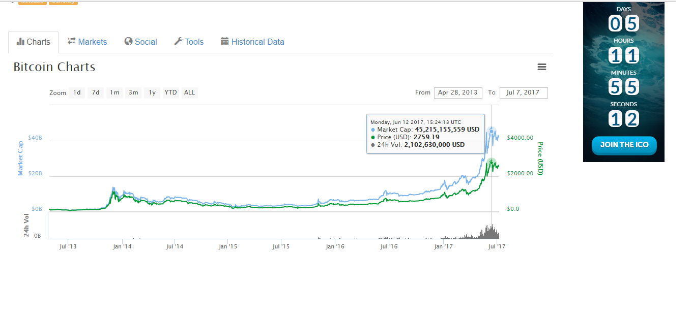Click the Jan '15 axis label

click(228, 246)
